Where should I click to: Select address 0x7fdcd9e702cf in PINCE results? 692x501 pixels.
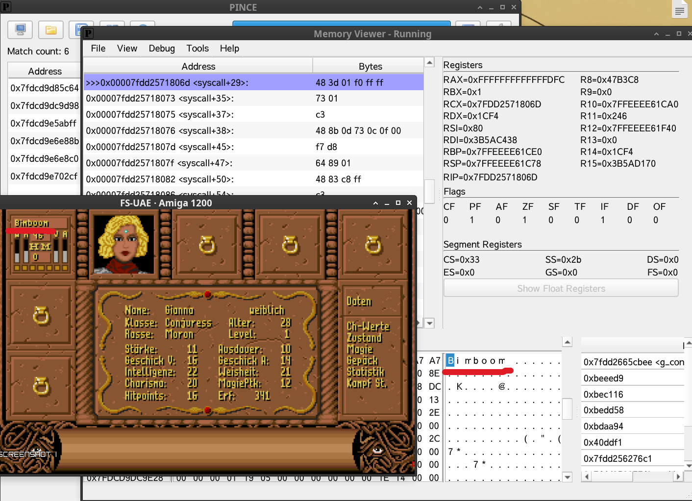click(45, 176)
